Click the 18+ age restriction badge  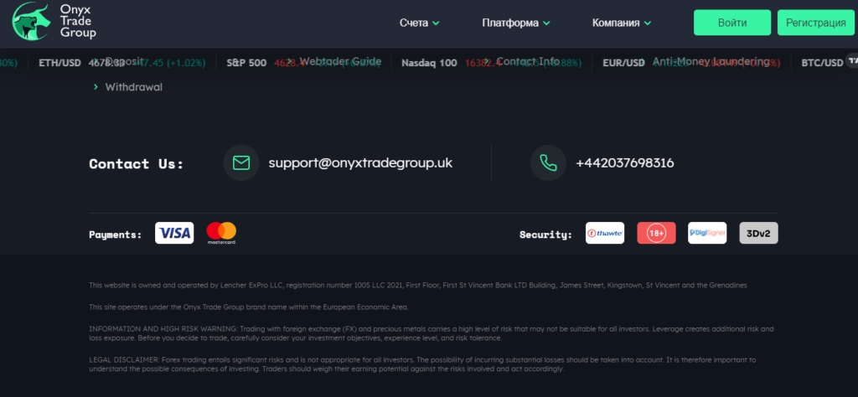[656, 233]
